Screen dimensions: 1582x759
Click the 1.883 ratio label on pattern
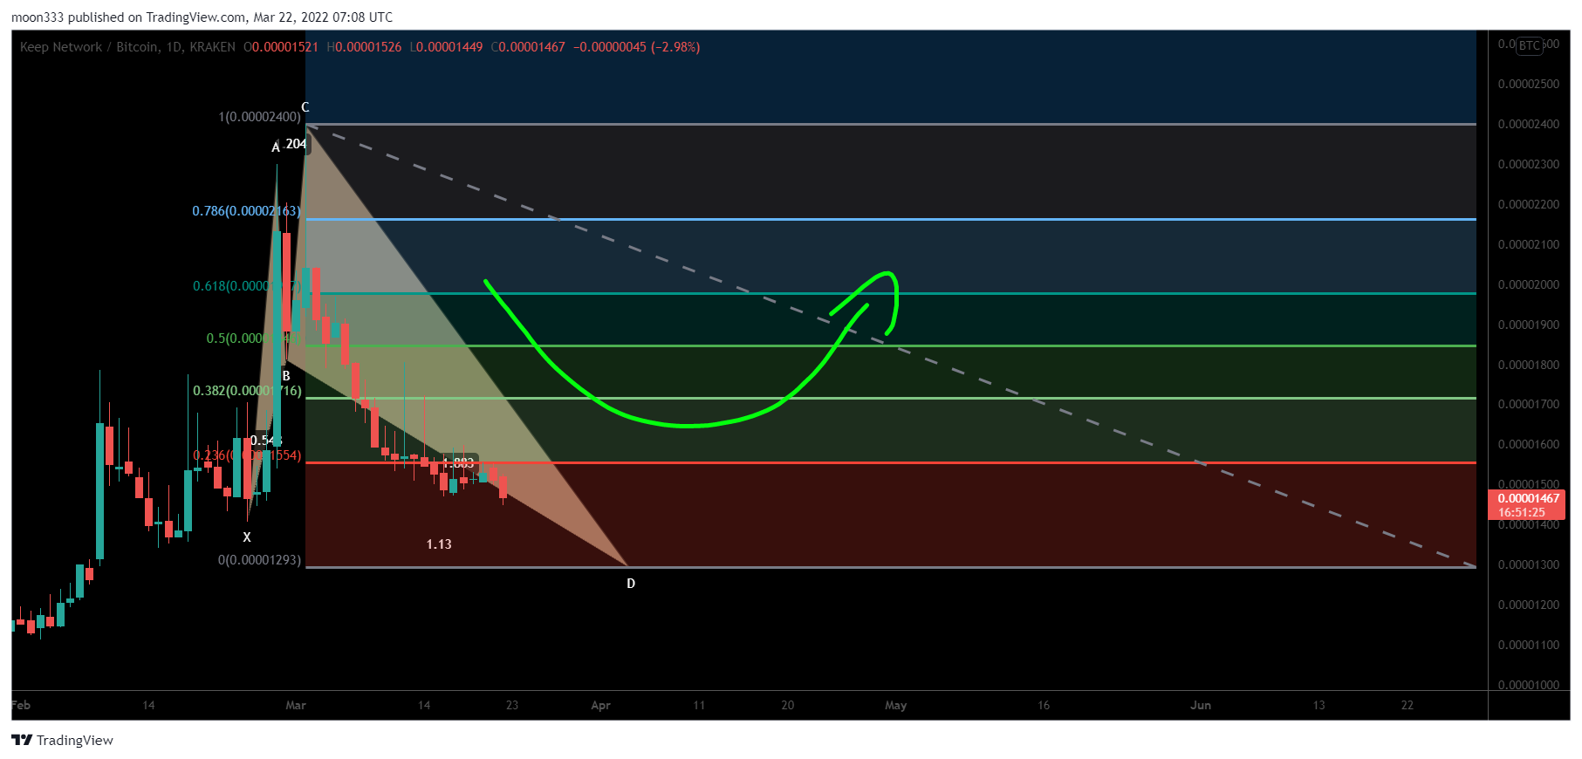click(459, 463)
